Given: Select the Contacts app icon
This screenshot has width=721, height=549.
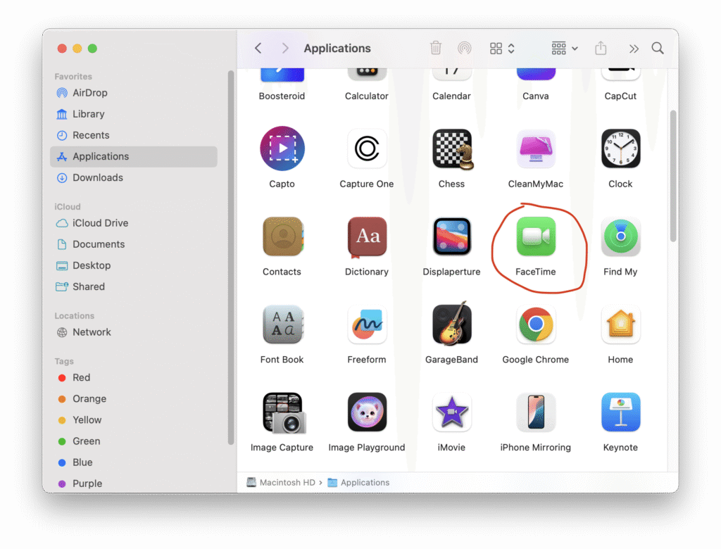Looking at the screenshot, I should 282,236.
